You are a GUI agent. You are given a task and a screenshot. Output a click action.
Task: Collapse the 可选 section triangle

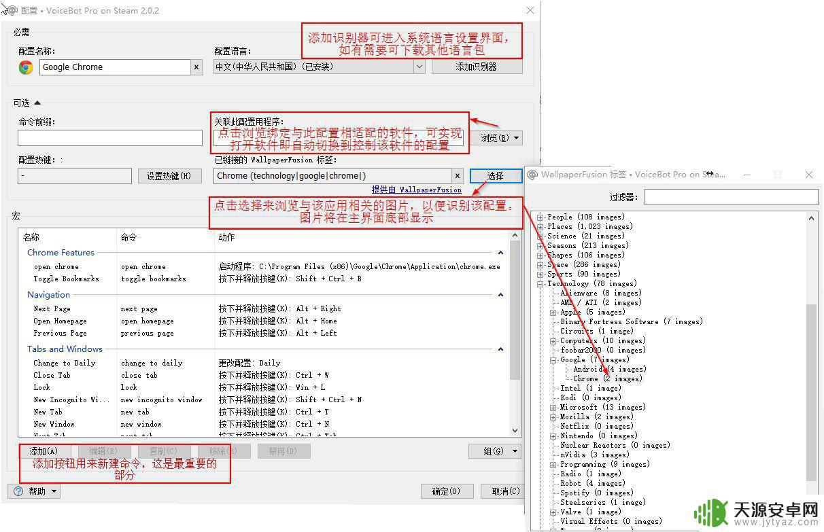pos(37,103)
